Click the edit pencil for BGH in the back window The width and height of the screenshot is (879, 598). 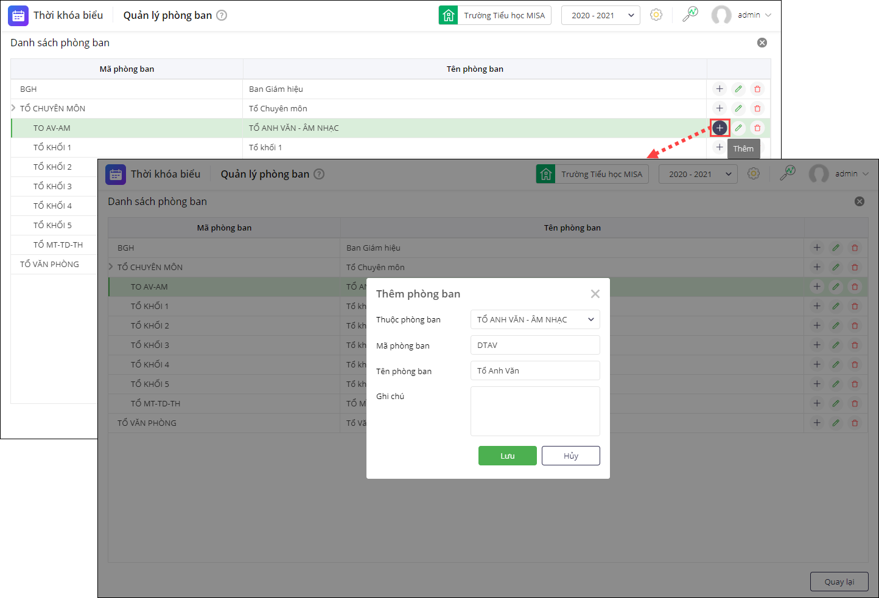click(x=738, y=89)
